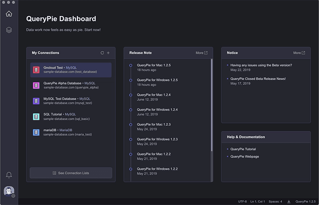The image size is (319, 205).
Task: Click the download icon in status bar
Action: [289, 201]
